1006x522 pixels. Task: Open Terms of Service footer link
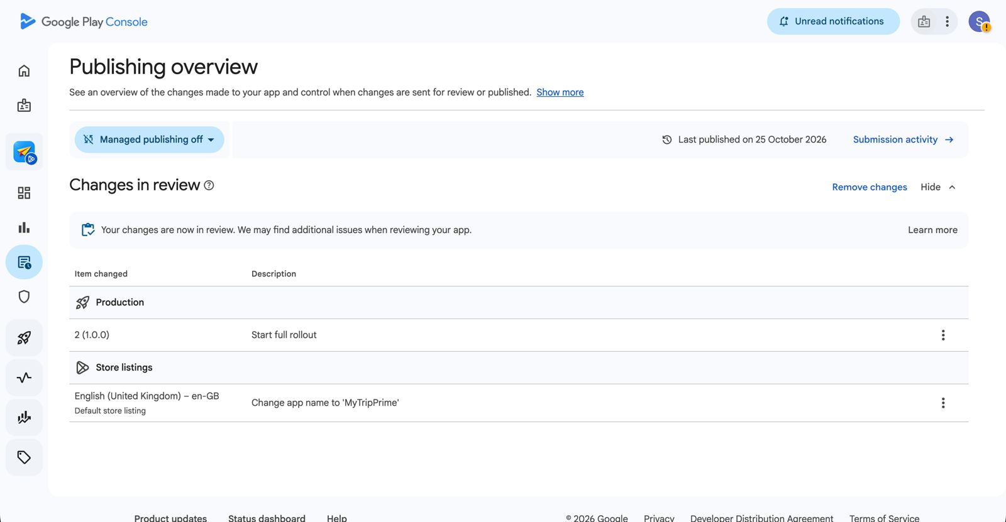(884, 518)
